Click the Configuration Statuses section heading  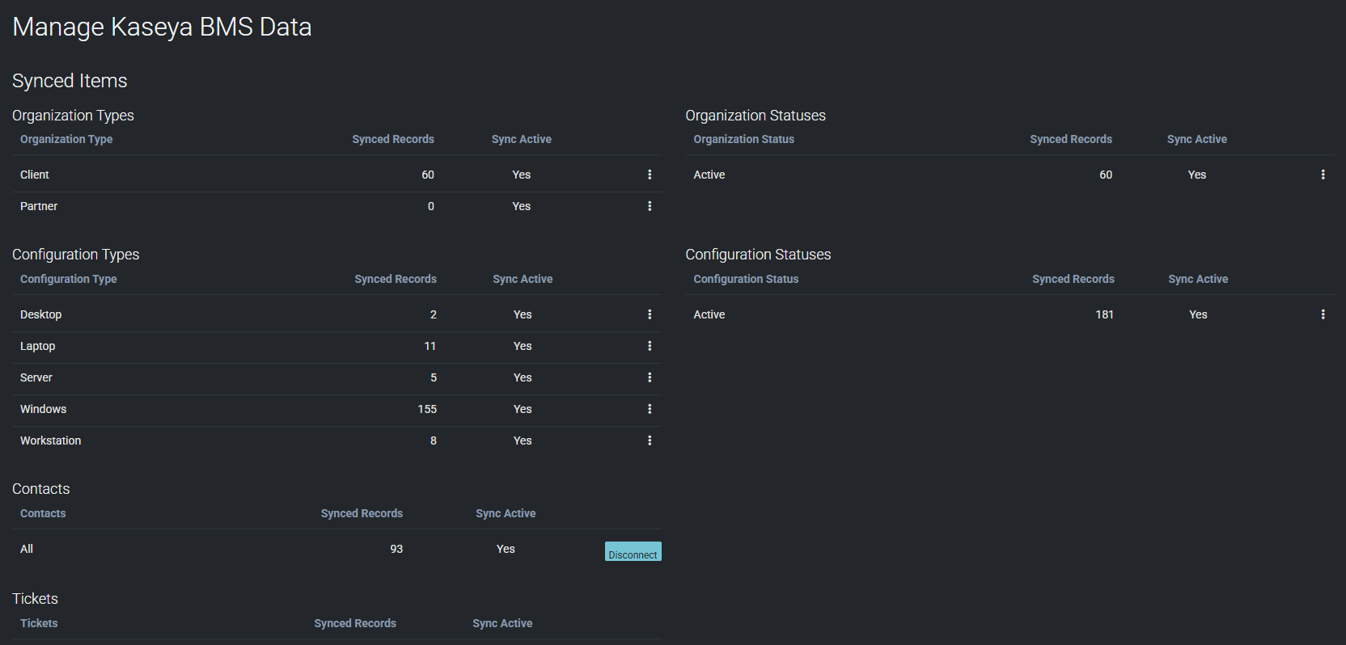(x=758, y=255)
